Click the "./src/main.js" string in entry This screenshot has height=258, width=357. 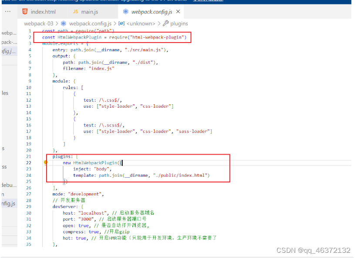pyautogui.click(x=144, y=50)
